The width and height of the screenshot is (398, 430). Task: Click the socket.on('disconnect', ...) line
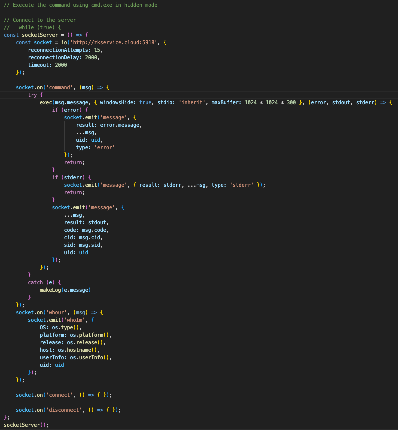(68, 410)
